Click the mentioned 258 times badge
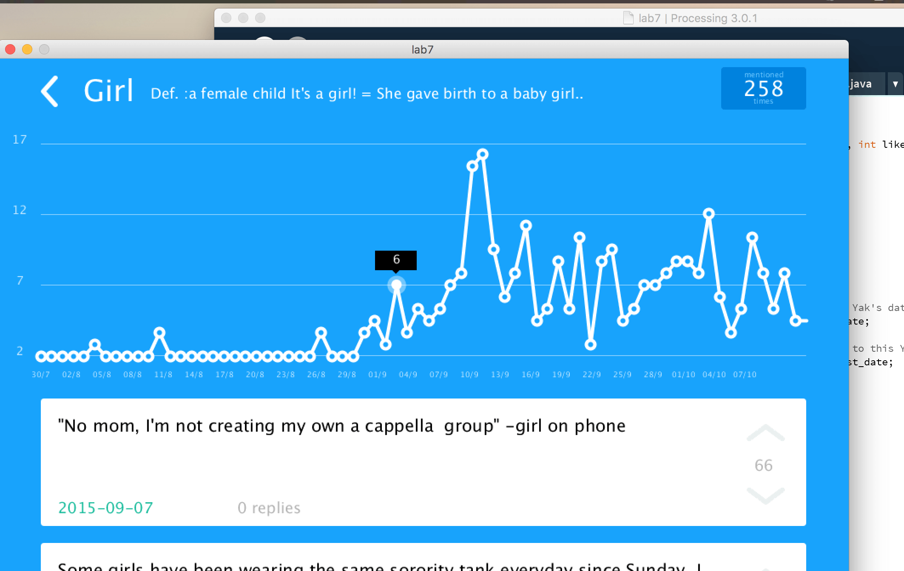This screenshot has width=904, height=571. point(763,88)
